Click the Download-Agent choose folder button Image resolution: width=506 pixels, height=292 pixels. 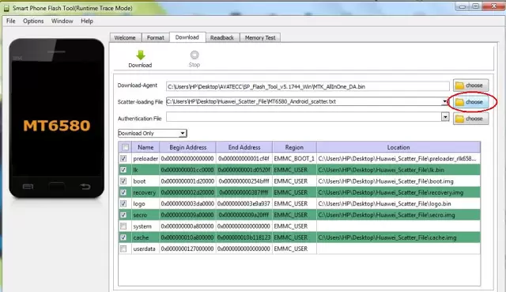[470, 85]
